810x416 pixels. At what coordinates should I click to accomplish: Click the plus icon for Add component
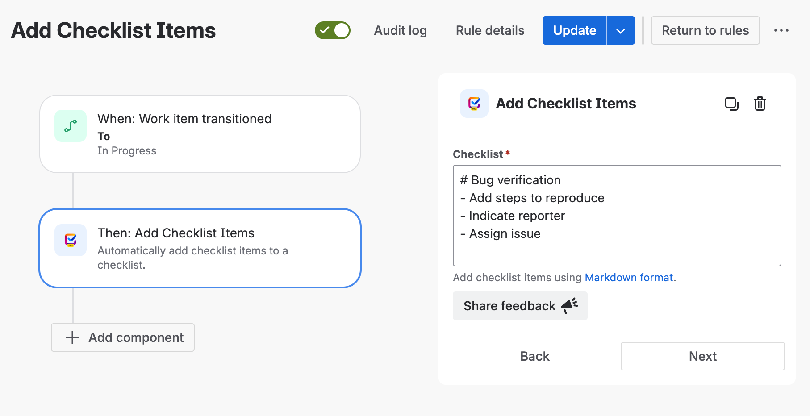tap(72, 337)
